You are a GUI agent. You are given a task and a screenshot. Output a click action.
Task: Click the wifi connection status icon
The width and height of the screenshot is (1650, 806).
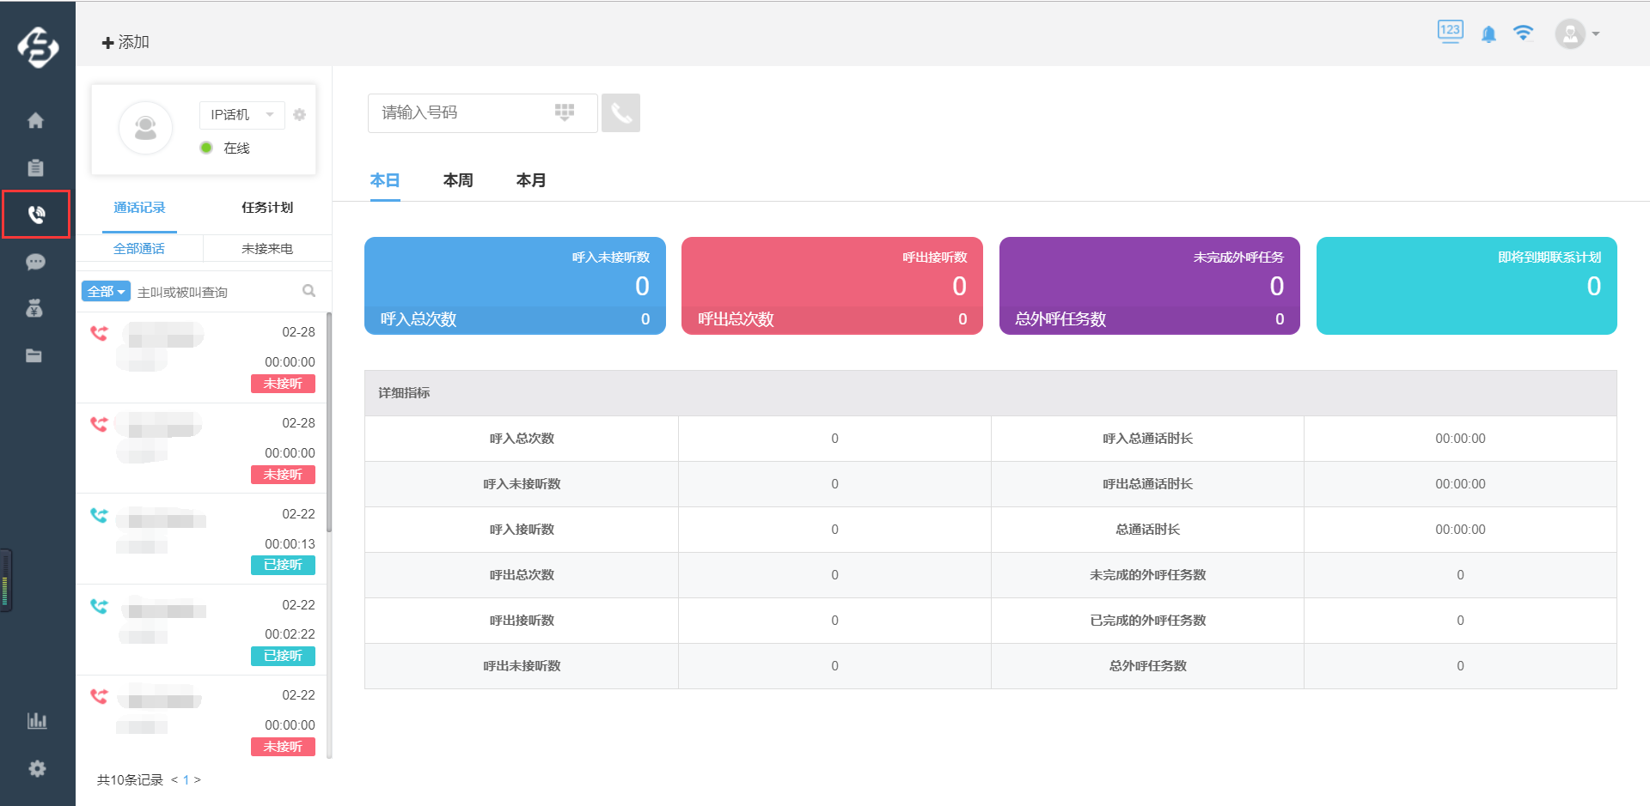pyautogui.click(x=1524, y=33)
